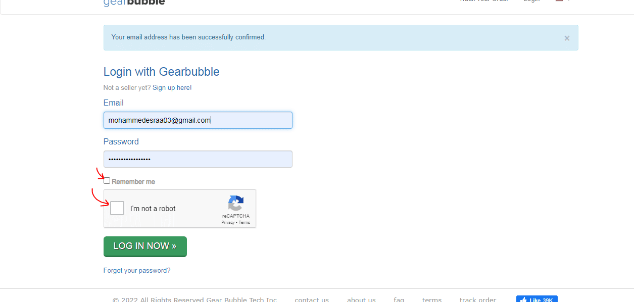
Task: Focus the Email input field
Action: click(198, 120)
